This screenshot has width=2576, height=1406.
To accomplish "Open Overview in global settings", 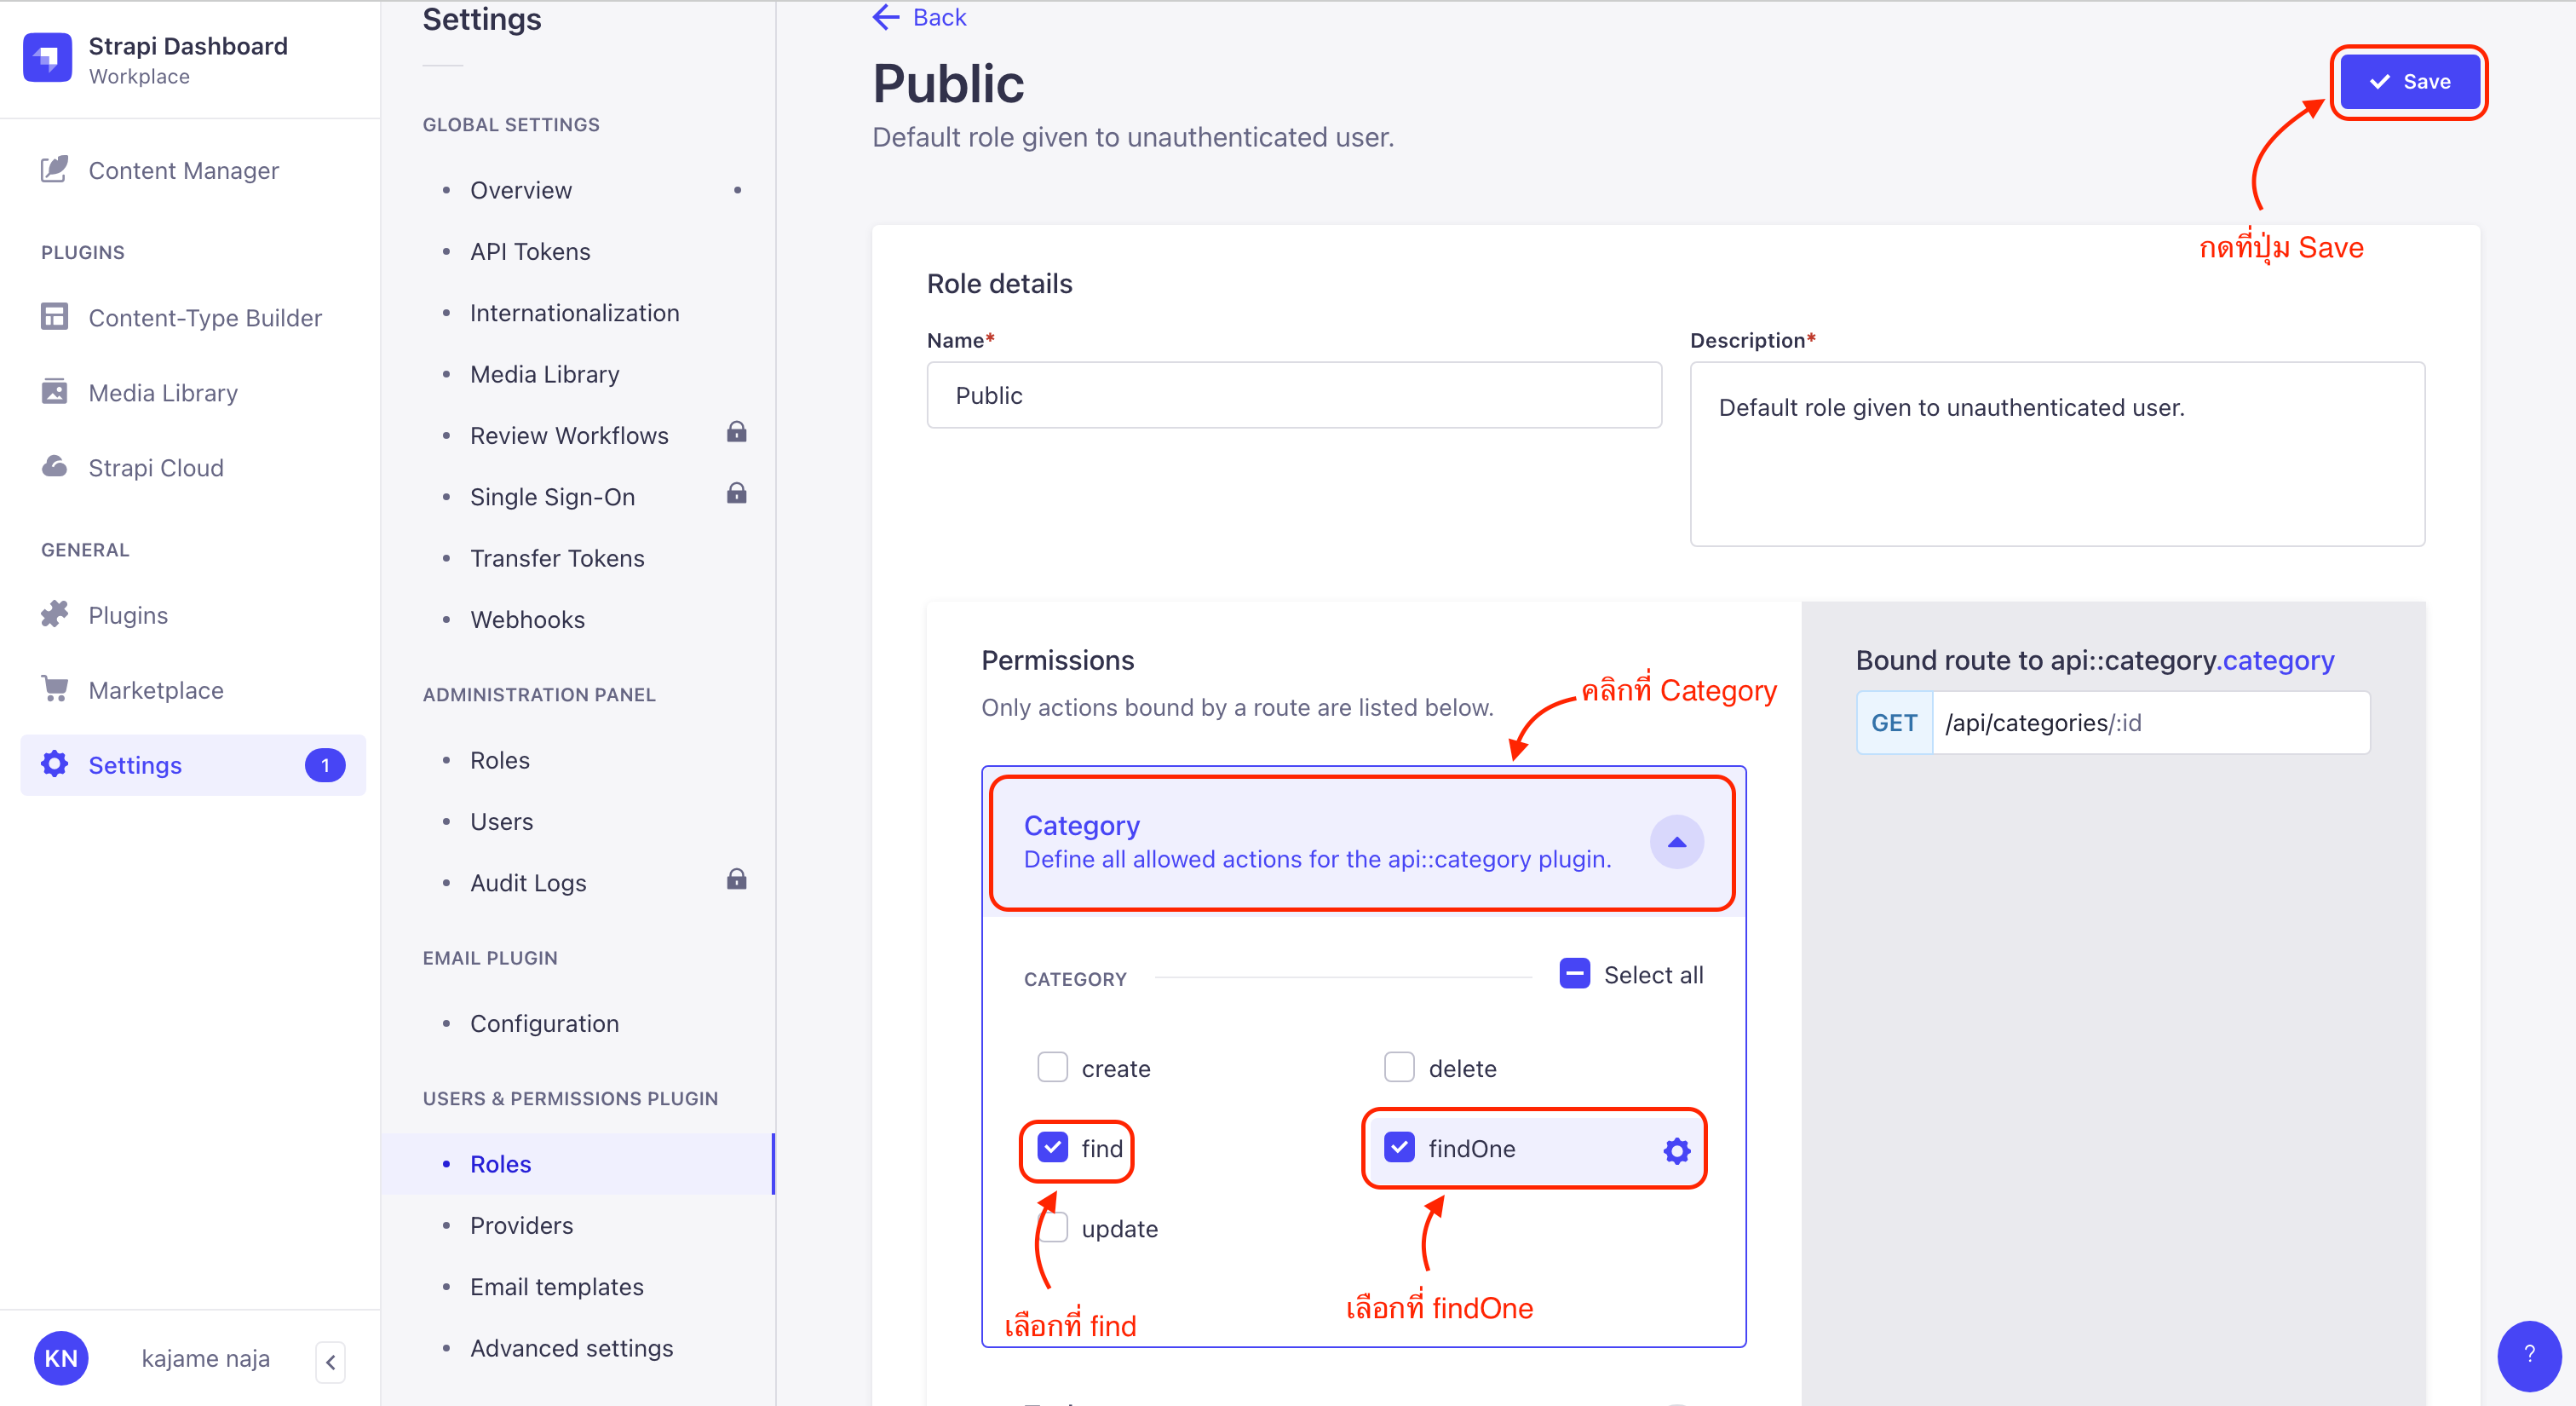I will pyautogui.click(x=521, y=190).
